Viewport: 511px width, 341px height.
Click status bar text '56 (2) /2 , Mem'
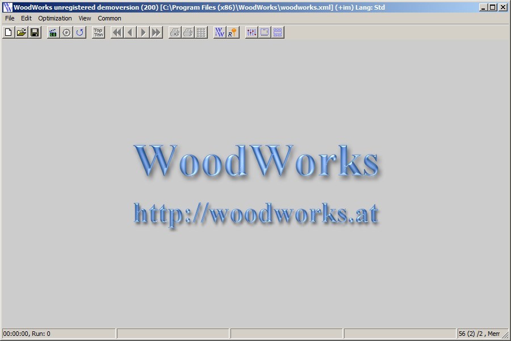click(x=479, y=334)
